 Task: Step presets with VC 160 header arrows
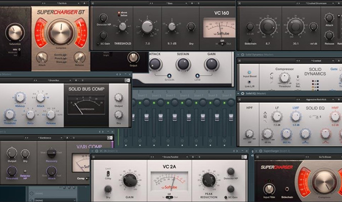[x=151, y=3]
